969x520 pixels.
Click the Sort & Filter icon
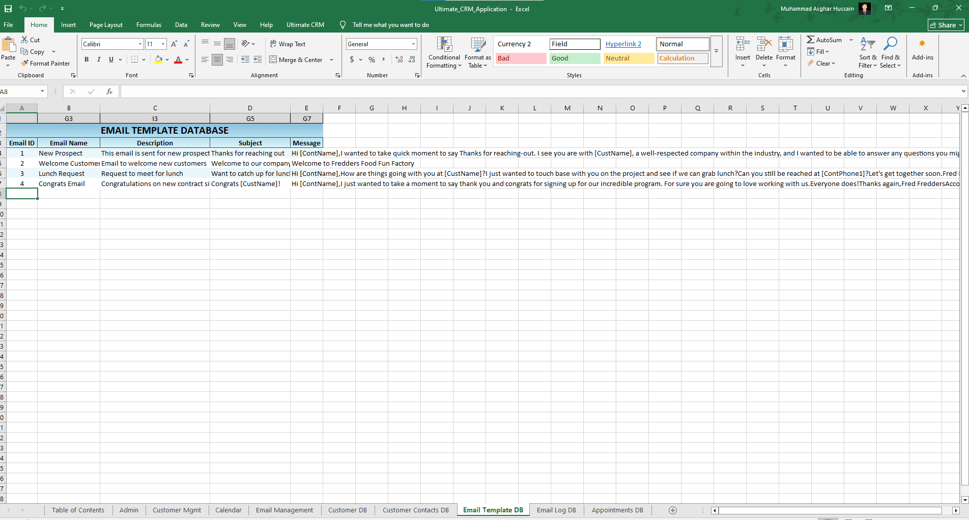(867, 44)
